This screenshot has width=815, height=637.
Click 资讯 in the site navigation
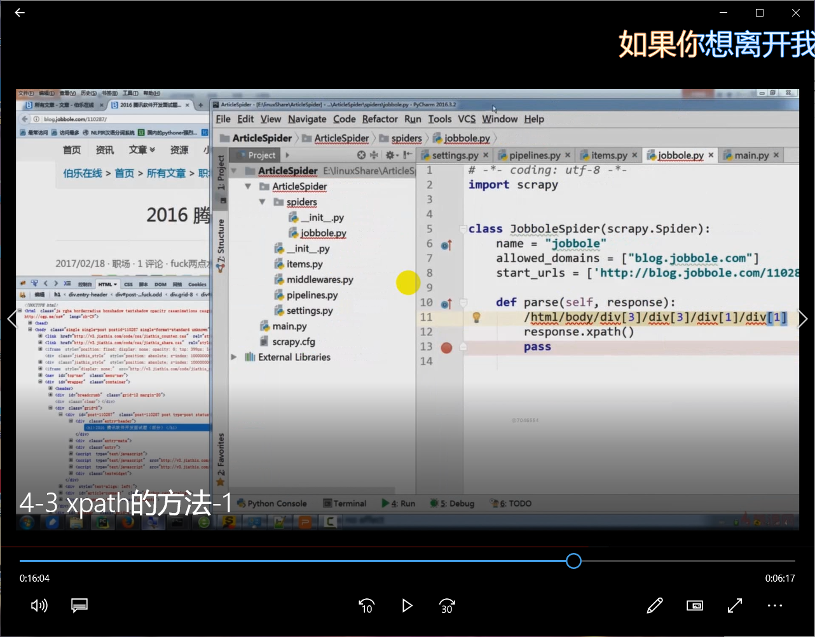pos(105,150)
